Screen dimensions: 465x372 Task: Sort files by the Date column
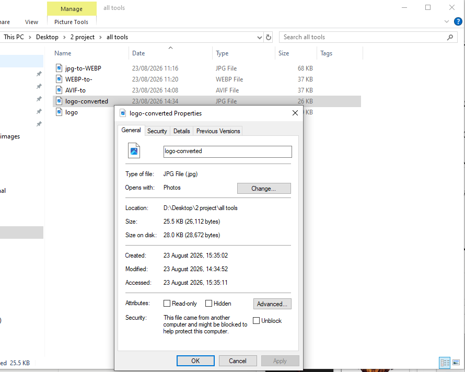tap(170, 53)
